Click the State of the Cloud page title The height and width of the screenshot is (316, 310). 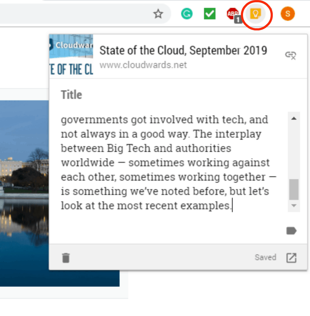click(x=183, y=50)
